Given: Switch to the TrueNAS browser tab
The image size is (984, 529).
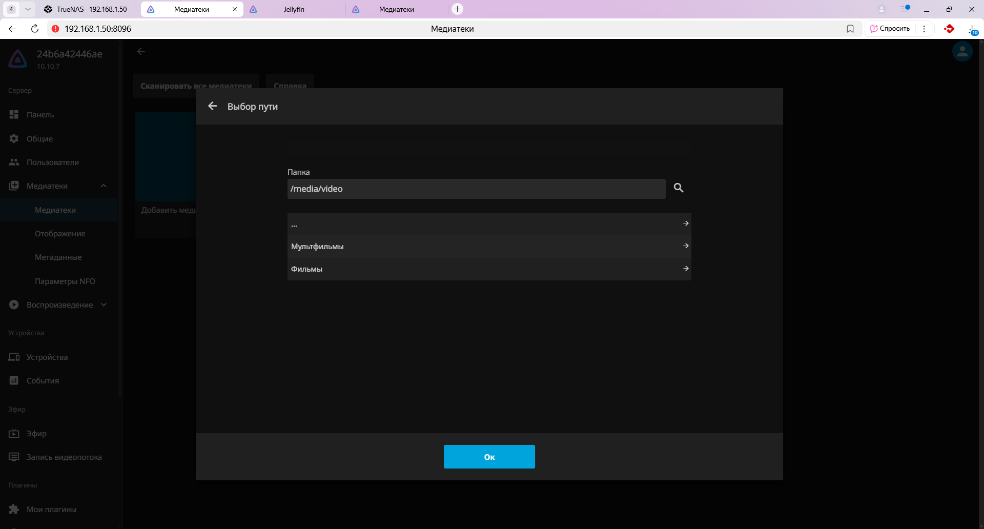Looking at the screenshot, I should point(87,9).
